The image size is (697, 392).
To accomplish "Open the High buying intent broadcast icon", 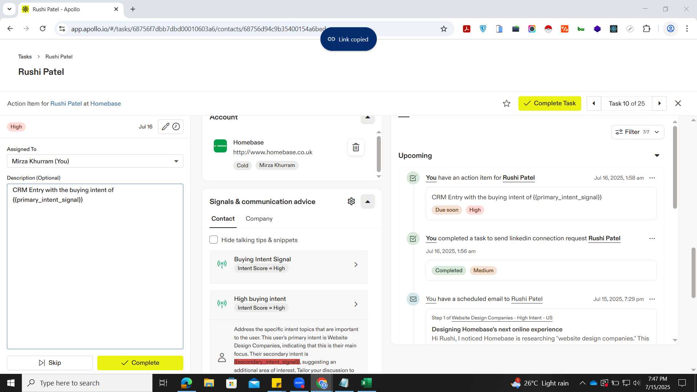I will [x=222, y=303].
